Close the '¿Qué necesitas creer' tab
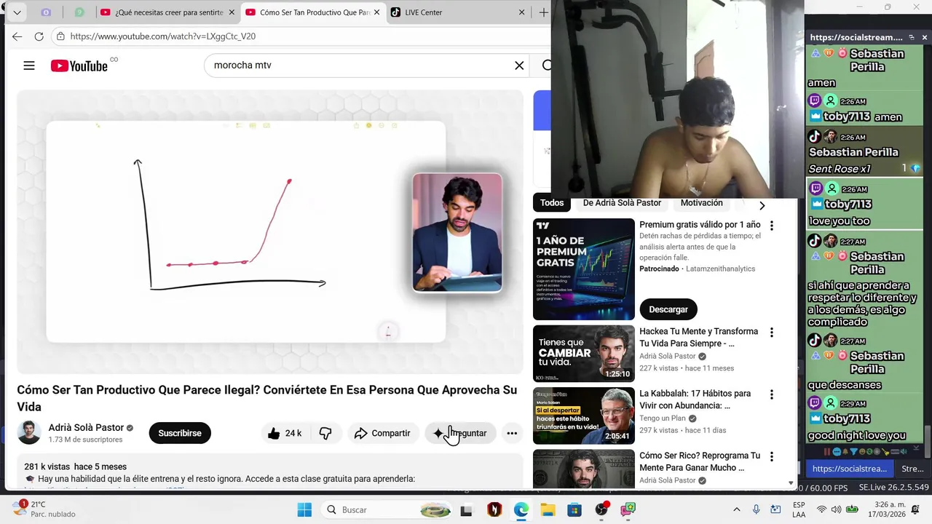The image size is (932, 524). coord(232,12)
